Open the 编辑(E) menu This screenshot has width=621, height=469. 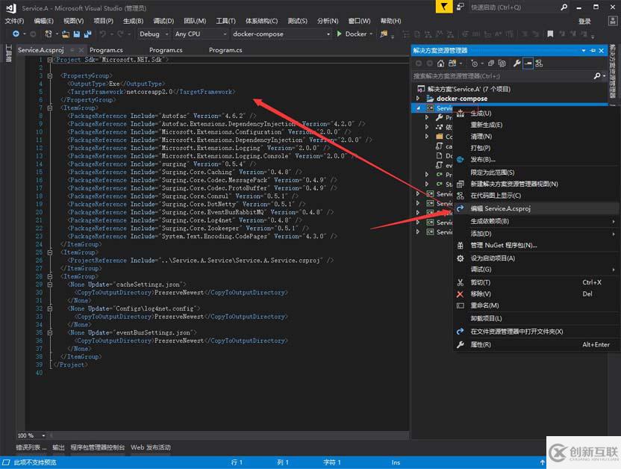[x=43, y=21]
